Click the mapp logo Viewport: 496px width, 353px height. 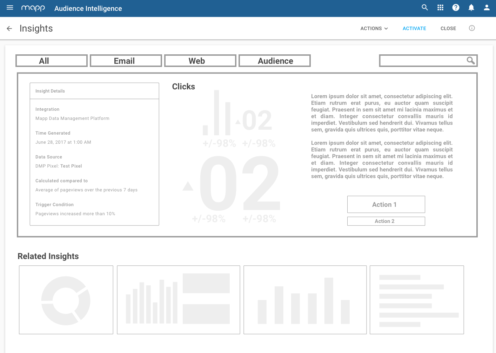33,8
